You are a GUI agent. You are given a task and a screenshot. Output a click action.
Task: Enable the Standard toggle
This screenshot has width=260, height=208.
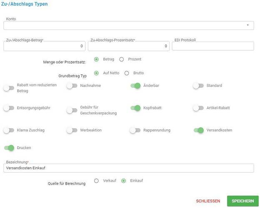click(x=198, y=86)
